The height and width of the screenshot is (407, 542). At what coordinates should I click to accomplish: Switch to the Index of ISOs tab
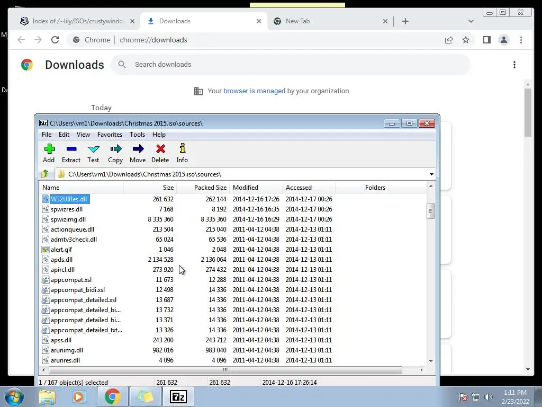(77, 21)
